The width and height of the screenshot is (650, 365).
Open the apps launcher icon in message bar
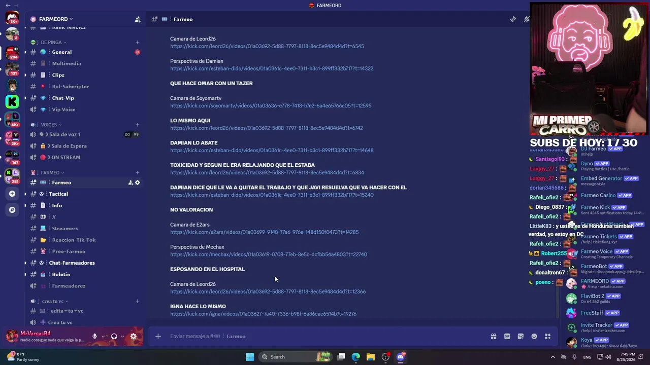coord(547,336)
